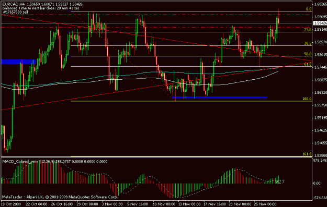Select the Fibonacci 161.8 level label
Image resolution: width=327 pixels, height=207 pixels.
pos(307,154)
